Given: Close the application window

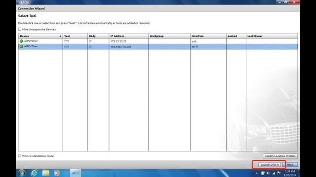Looking at the screenshot, I should [x=294, y=2].
